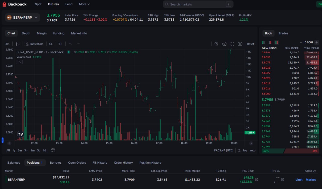Toggle the OL chart option
The image size is (322, 189).
[51, 44]
